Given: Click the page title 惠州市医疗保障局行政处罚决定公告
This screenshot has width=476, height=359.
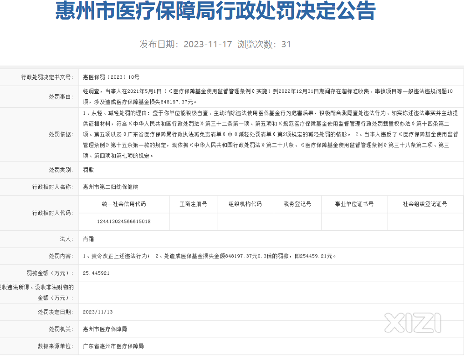Looking at the screenshot, I should (215, 11).
